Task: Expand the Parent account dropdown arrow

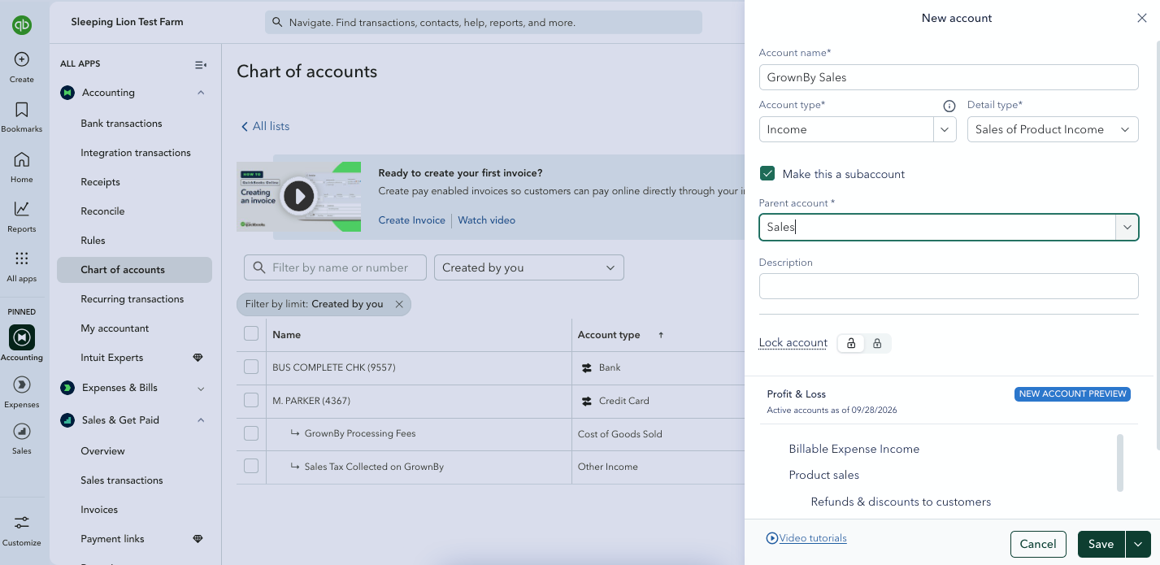Action: pos(1127,228)
